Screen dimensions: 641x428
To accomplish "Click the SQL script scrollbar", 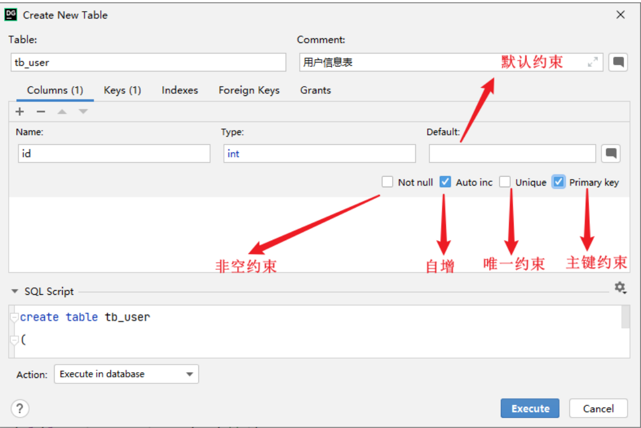I will click(625, 317).
